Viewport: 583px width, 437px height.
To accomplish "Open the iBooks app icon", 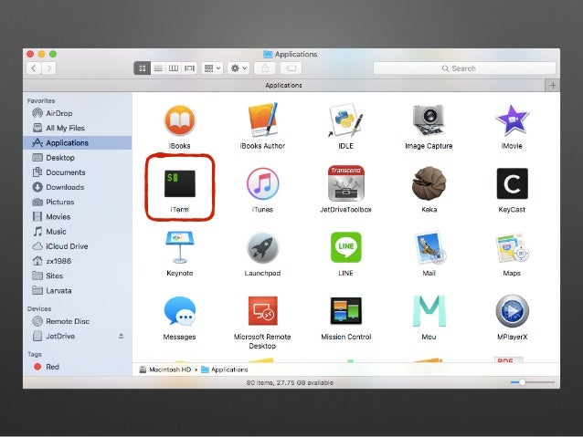I will [180, 120].
